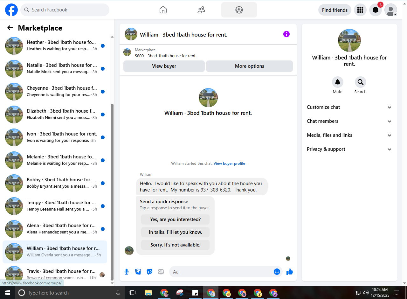407x299 pixels.
Task: Open Windows action center notifications icon
Action: coord(397,293)
